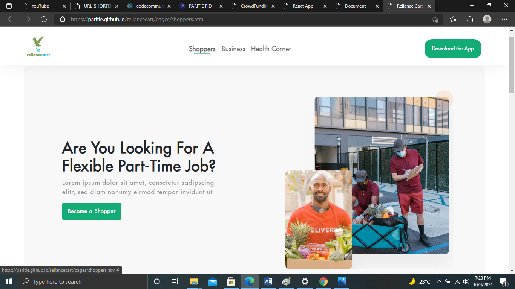Click the Become a Shopper button

tap(92, 211)
